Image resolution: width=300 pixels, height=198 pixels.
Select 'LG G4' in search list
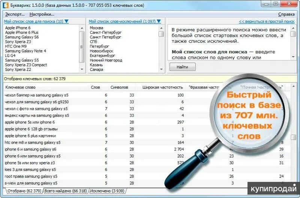coord(10,55)
